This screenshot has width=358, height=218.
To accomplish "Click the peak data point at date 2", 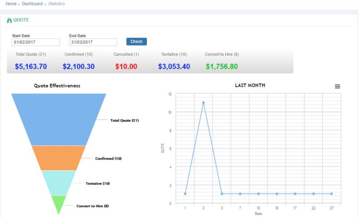I will [x=203, y=103].
